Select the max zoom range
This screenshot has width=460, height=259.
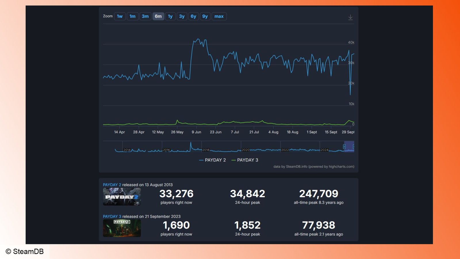219,16
